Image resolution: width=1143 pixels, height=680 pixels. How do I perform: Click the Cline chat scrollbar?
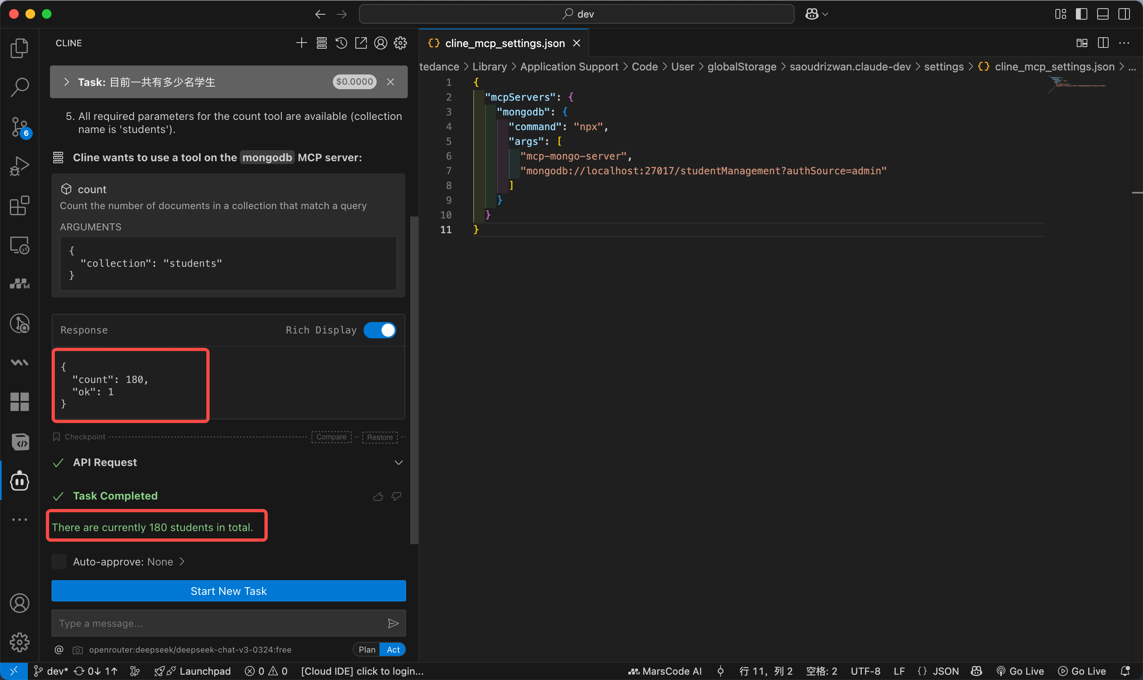414,381
